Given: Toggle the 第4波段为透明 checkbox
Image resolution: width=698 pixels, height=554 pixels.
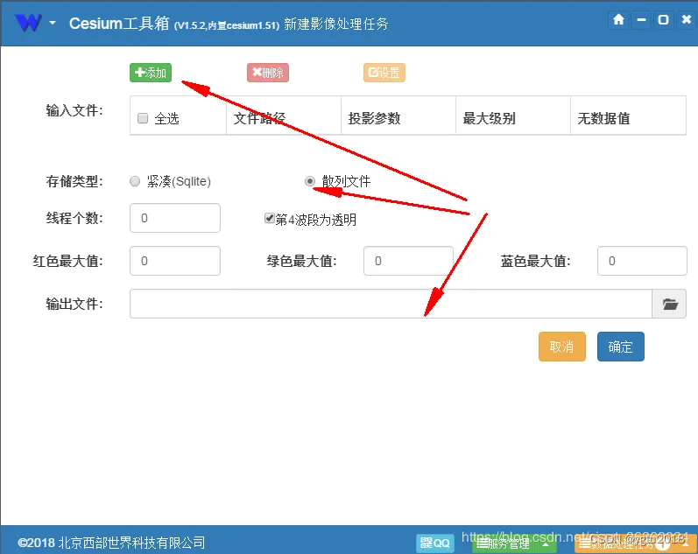Looking at the screenshot, I should (x=270, y=218).
